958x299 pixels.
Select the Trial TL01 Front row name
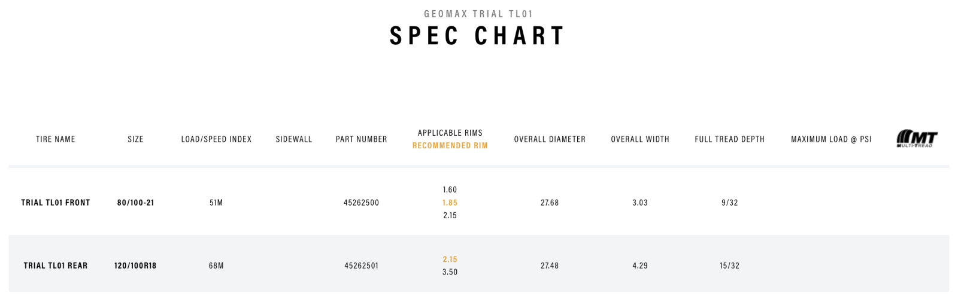[56, 203]
